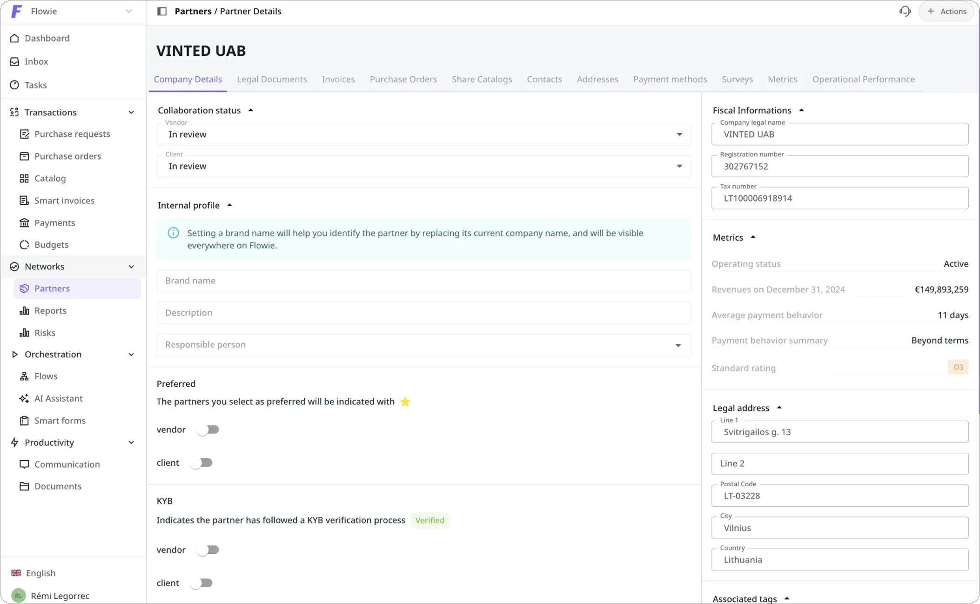Open the Client status dropdown

424,166
